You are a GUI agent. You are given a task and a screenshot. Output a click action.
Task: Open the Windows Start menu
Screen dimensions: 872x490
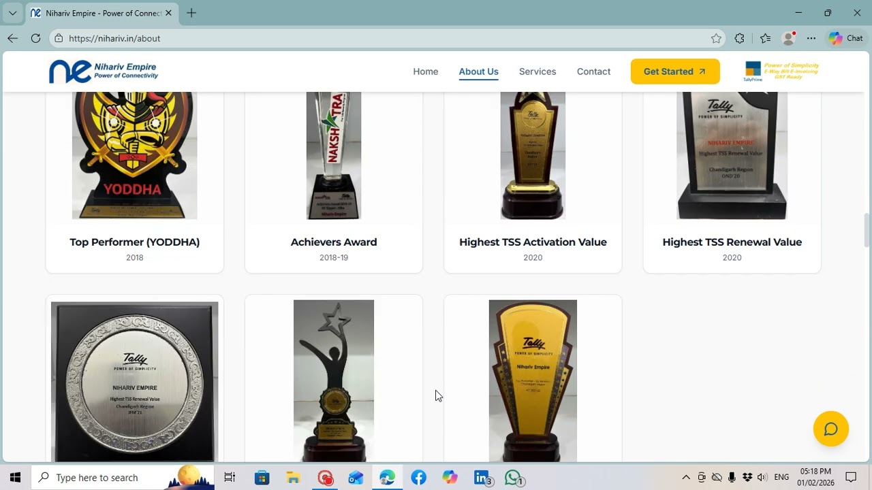tap(15, 478)
